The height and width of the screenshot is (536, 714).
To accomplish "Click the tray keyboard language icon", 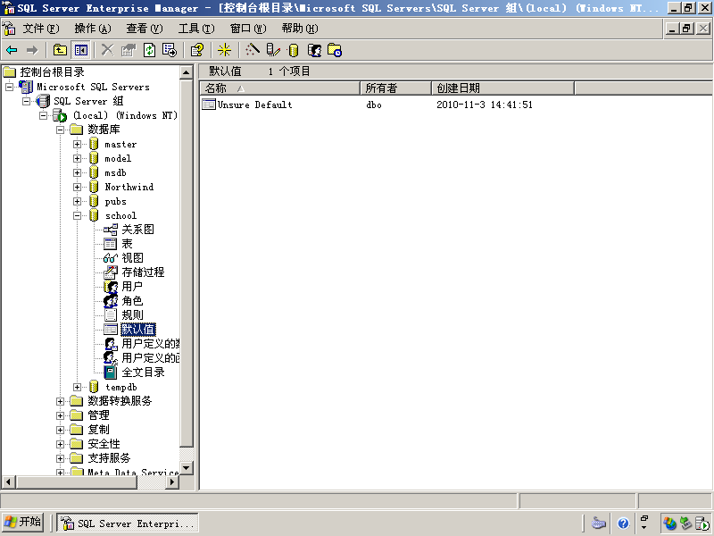I will pos(598,523).
